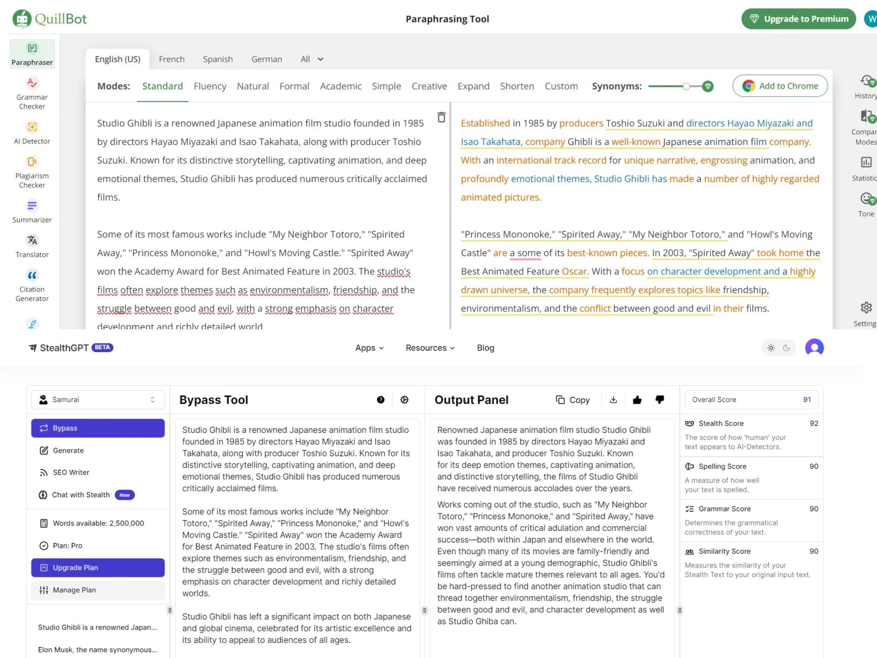Expand the Resources menu
The image size is (877, 658).
pyautogui.click(x=430, y=348)
